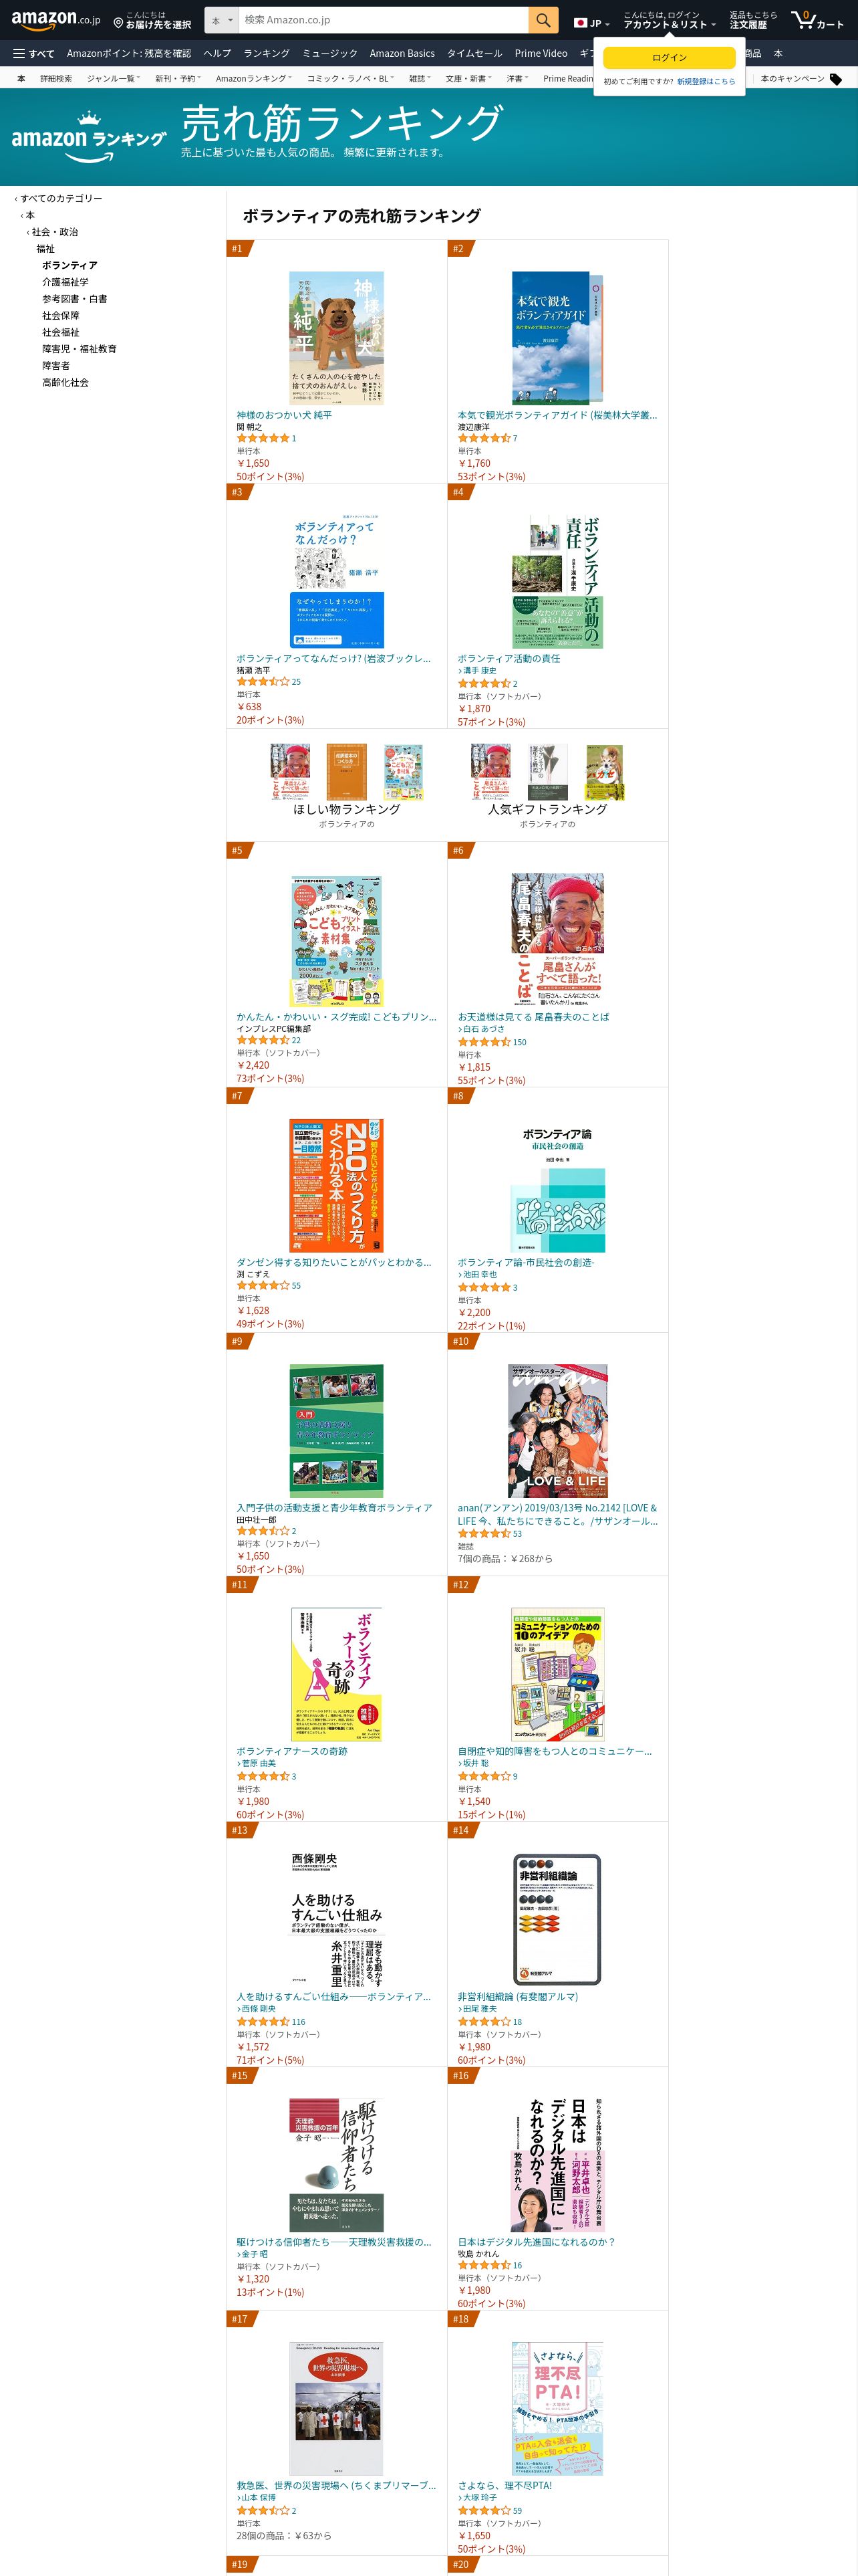Screen dimensions: 858x2576
Task: Click the search Amazon.co.jp input field
Action: 384,20
